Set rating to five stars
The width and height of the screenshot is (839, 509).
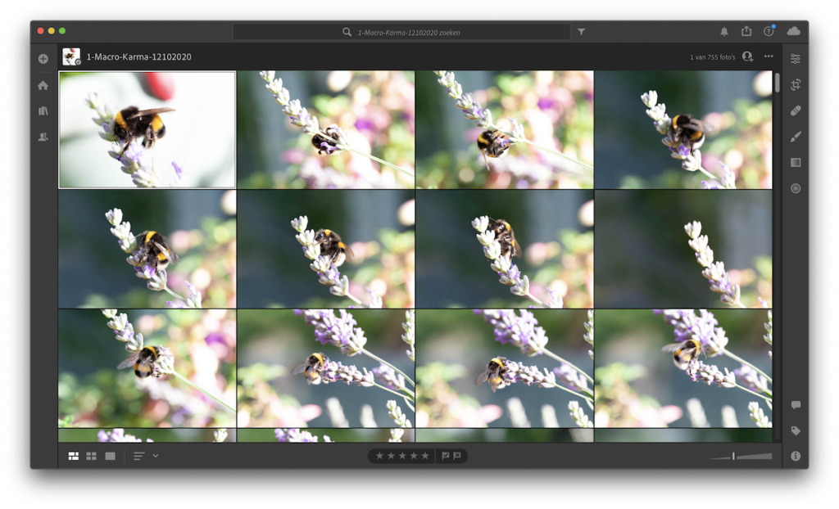pos(425,456)
